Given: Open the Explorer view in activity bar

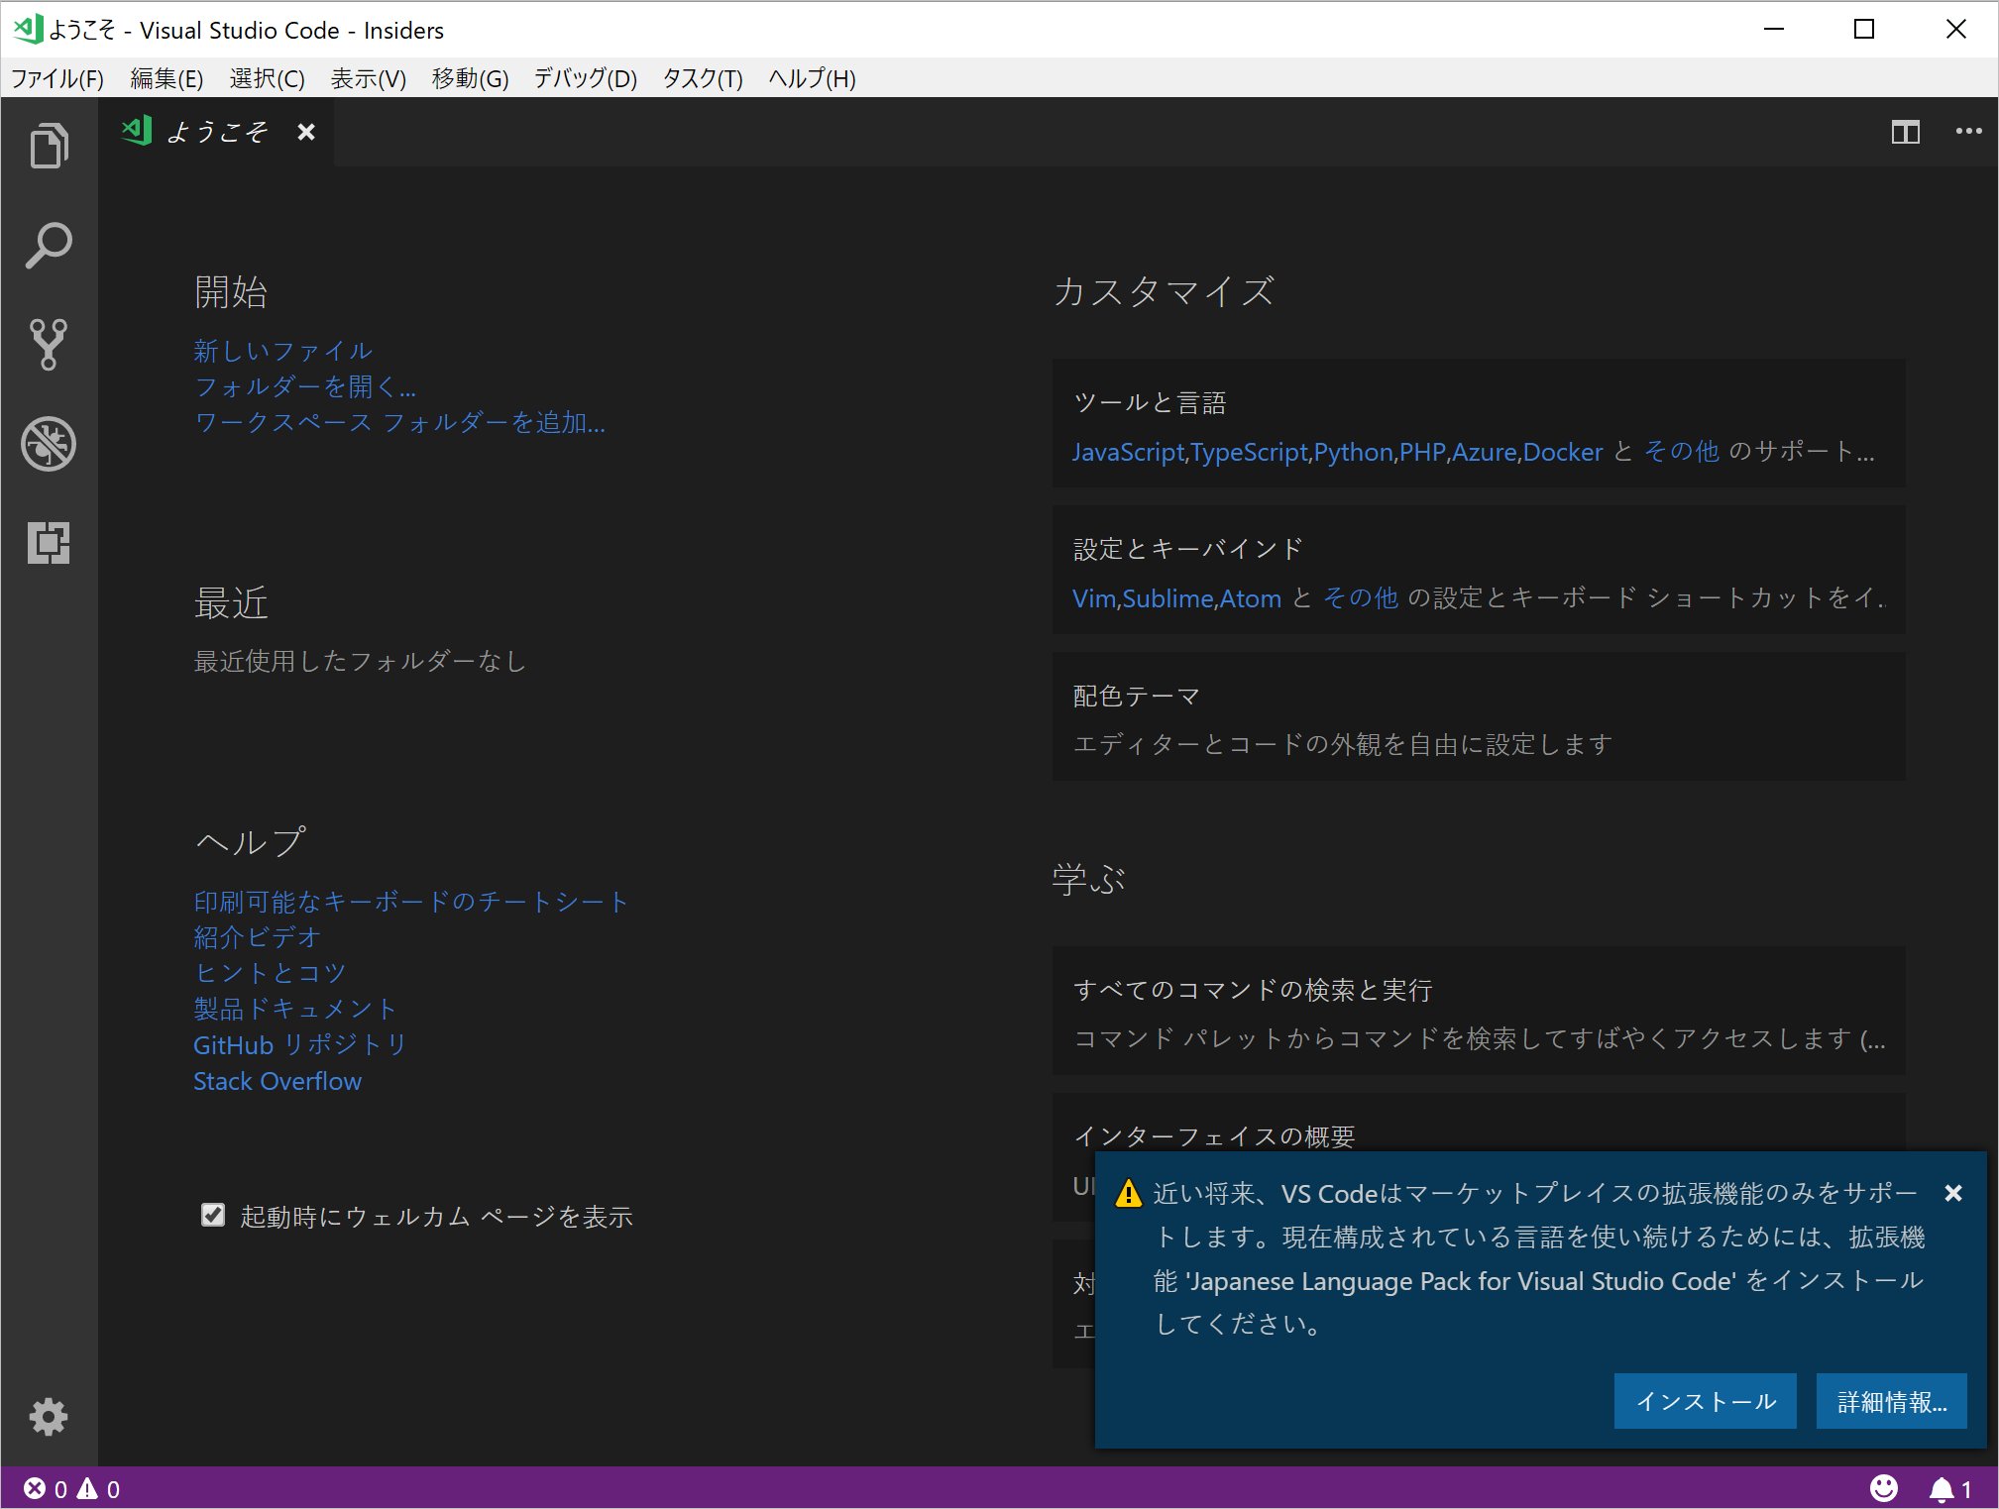Looking at the screenshot, I should pos(49,147).
